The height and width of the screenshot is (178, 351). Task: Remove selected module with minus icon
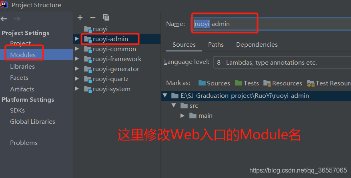pyautogui.click(x=93, y=18)
